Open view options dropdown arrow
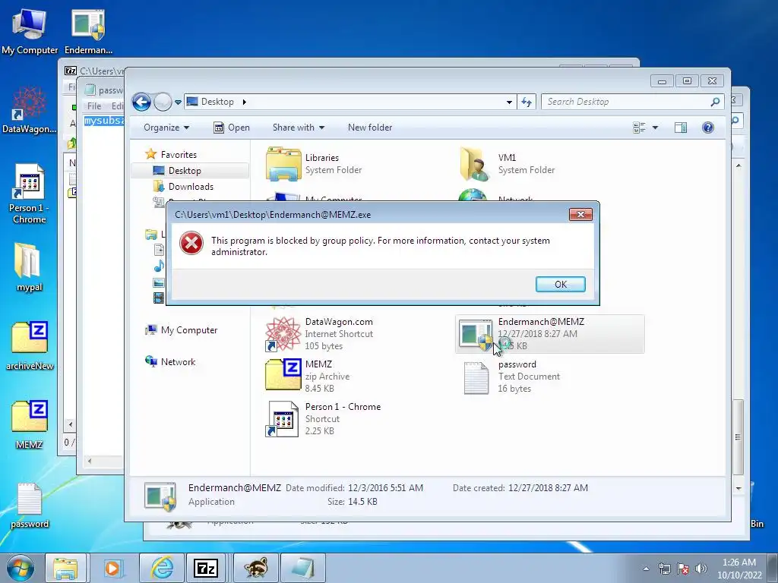Image resolution: width=778 pixels, height=583 pixels. (655, 128)
